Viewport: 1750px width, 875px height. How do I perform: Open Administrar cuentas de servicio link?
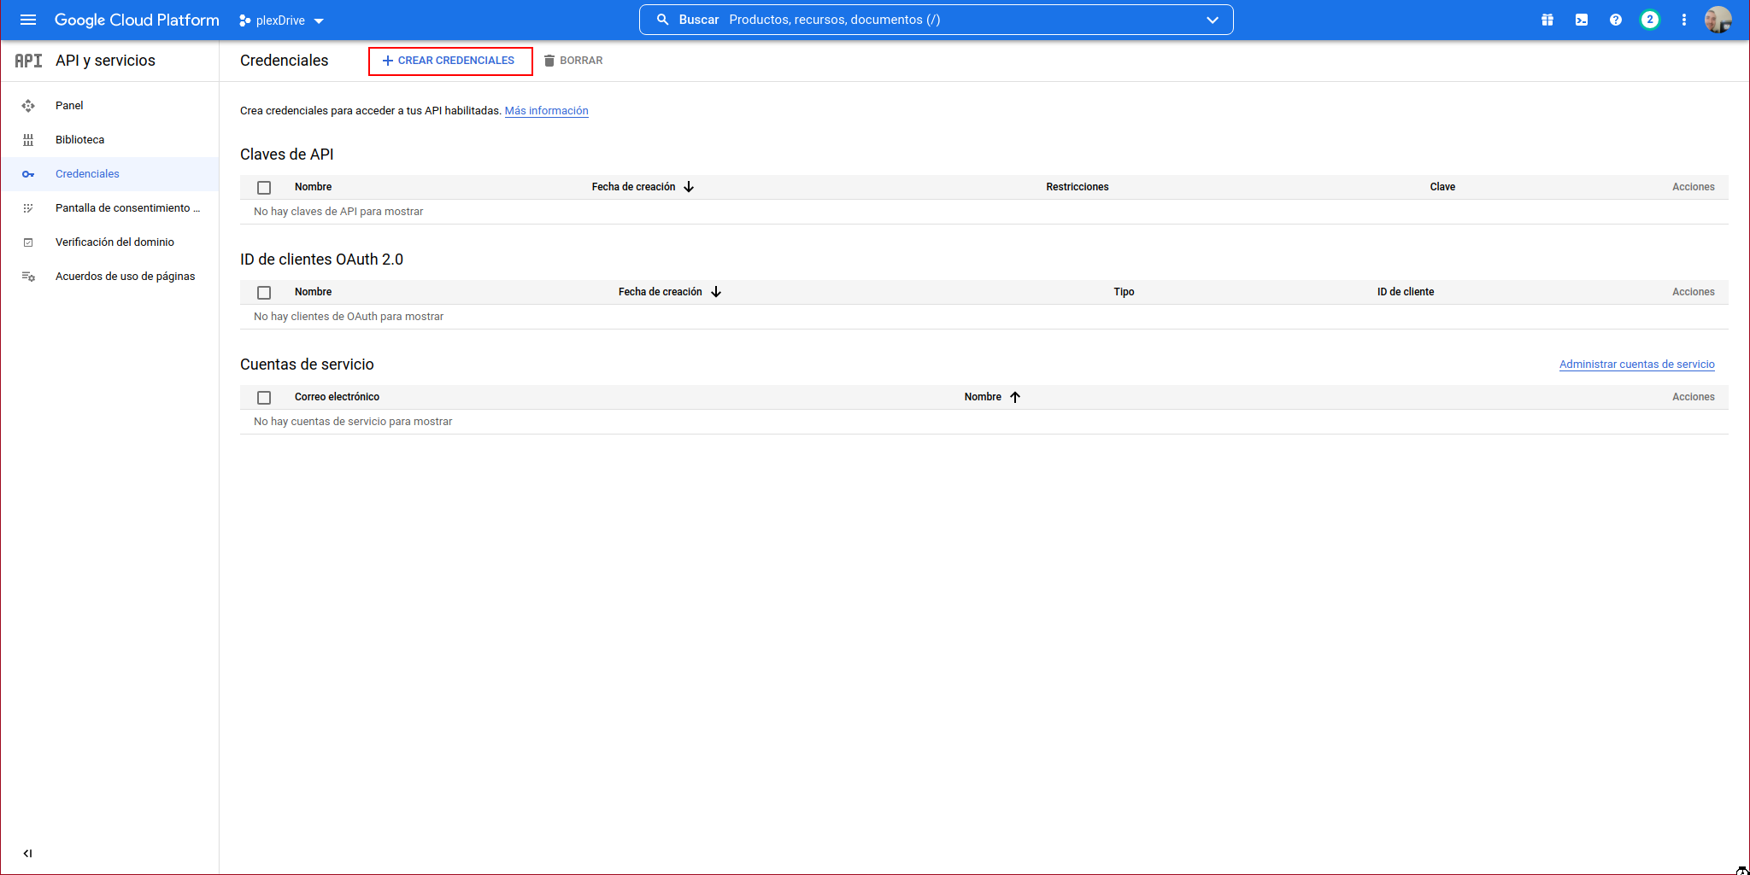pos(1636,365)
